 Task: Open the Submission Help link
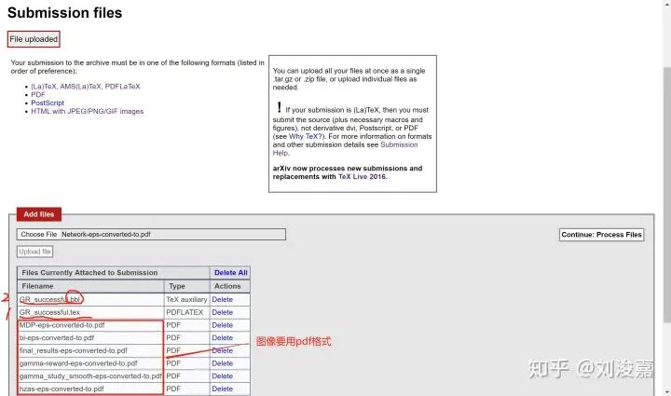pyautogui.click(x=345, y=149)
